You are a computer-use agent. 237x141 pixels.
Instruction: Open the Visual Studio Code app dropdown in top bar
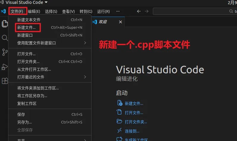pos(26,2)
